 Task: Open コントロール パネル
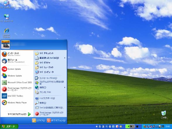tap(50, 78)
